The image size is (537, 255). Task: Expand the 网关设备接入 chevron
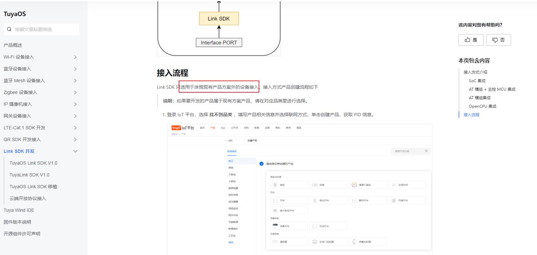point(75,116)
